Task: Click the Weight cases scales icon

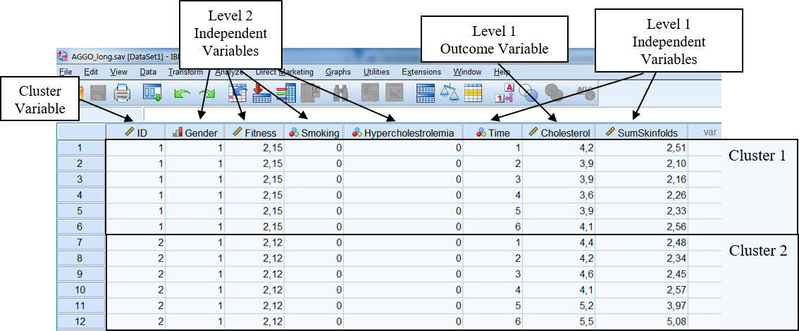Action: pyautogui.click(x=450, y=93)
